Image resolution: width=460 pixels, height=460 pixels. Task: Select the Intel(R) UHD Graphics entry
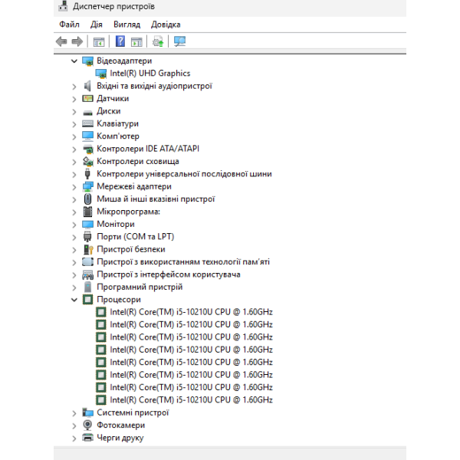(150, 74)
